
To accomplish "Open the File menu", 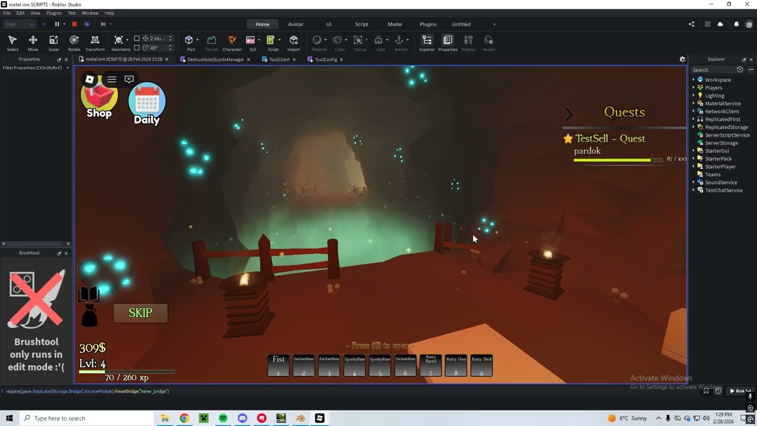I will point(7,13).
